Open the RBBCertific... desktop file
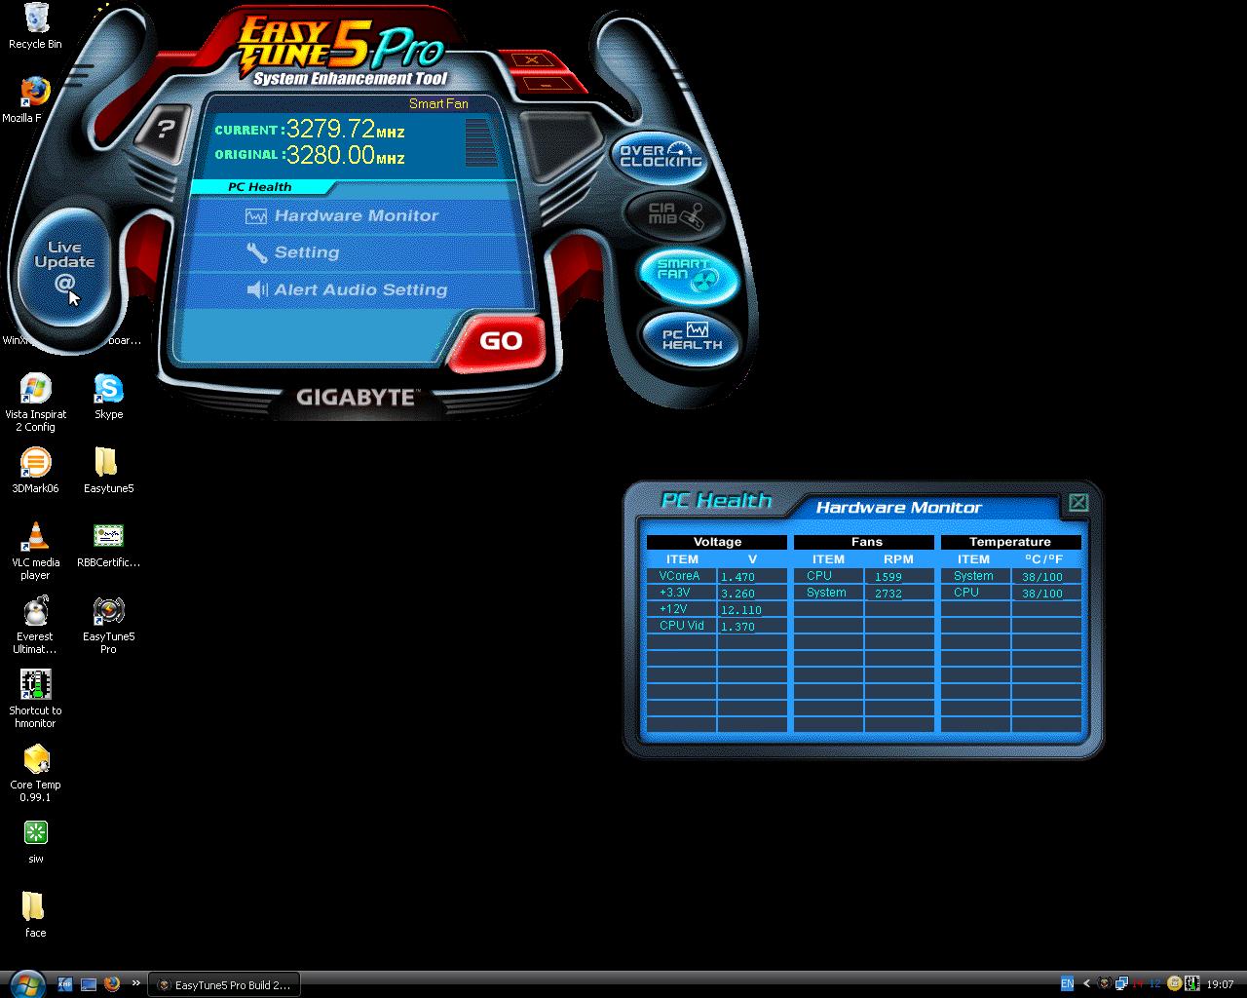The height and width of the screenshot is (998, 1247). click(108, 545)
